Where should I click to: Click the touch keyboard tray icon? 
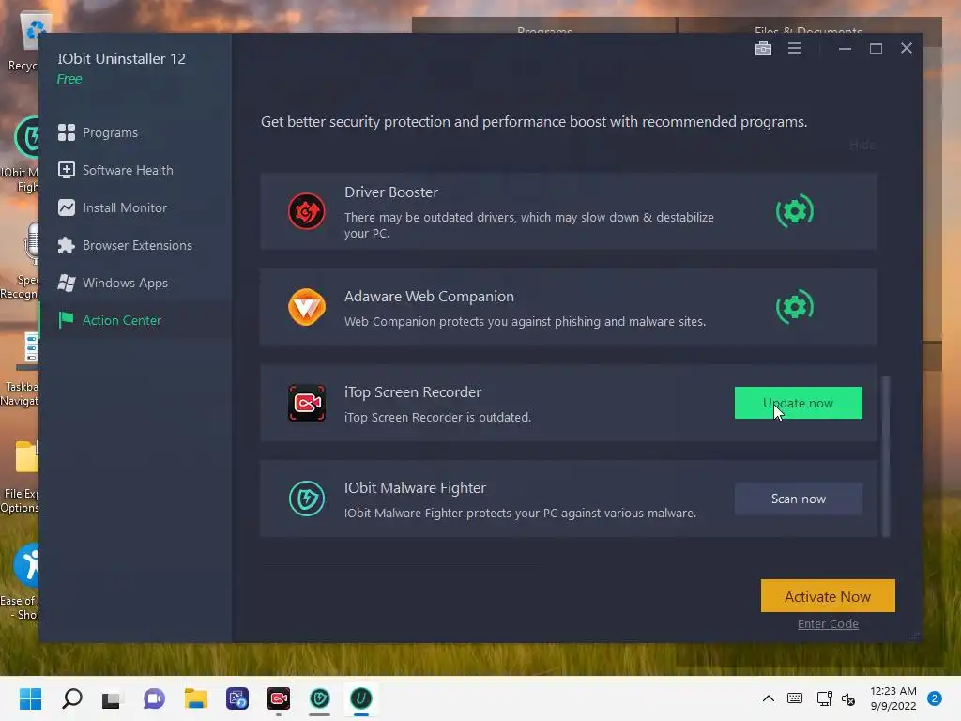pyautogui.click(x=795, y=698)
